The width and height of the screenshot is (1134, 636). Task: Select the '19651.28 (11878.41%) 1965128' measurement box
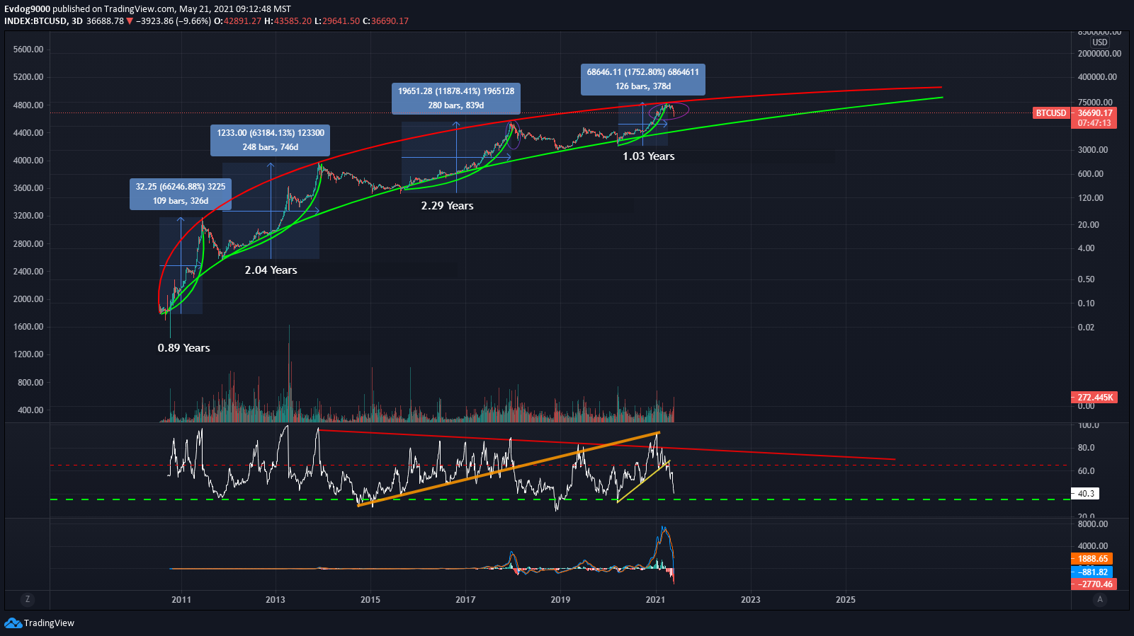tap(456, 98)
